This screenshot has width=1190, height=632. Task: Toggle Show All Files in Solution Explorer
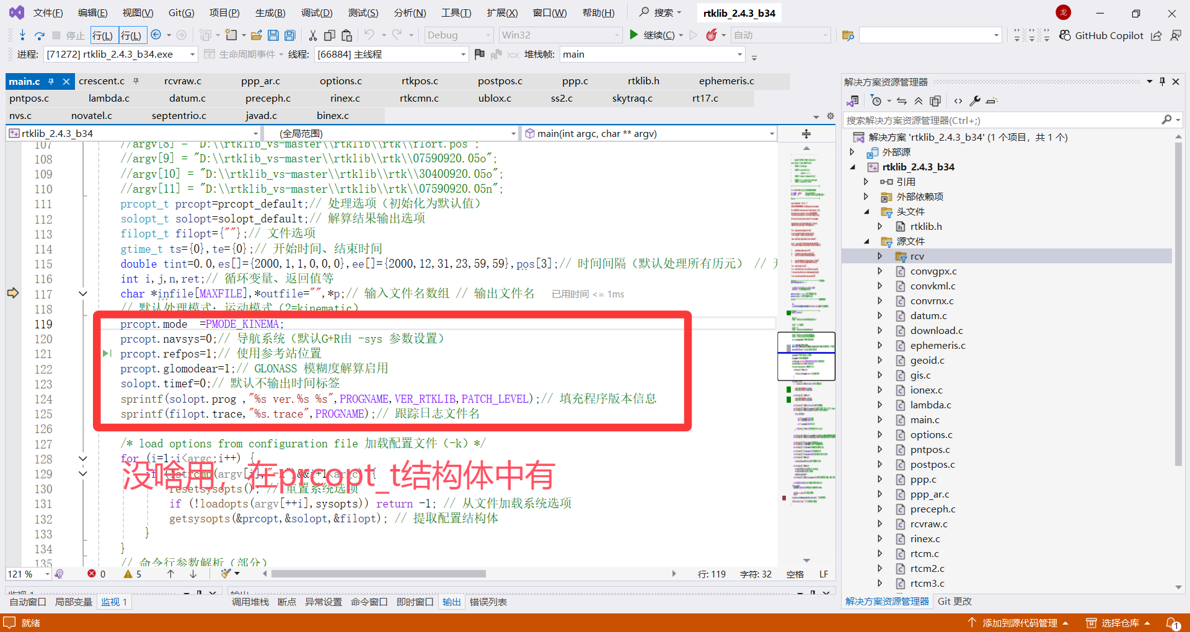click(x=935, y=101)
